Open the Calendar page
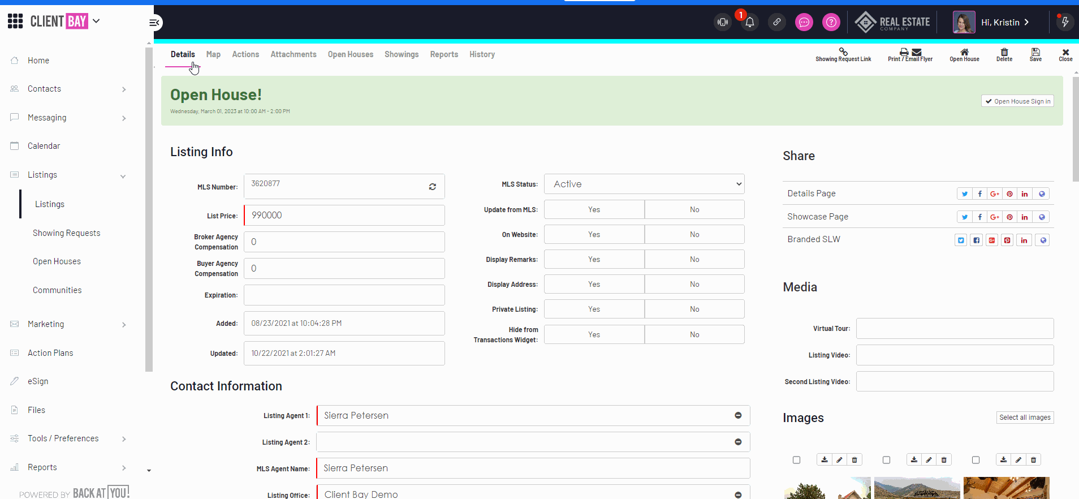The height and width of the screenshot is (499, 1079). (44, 146)
